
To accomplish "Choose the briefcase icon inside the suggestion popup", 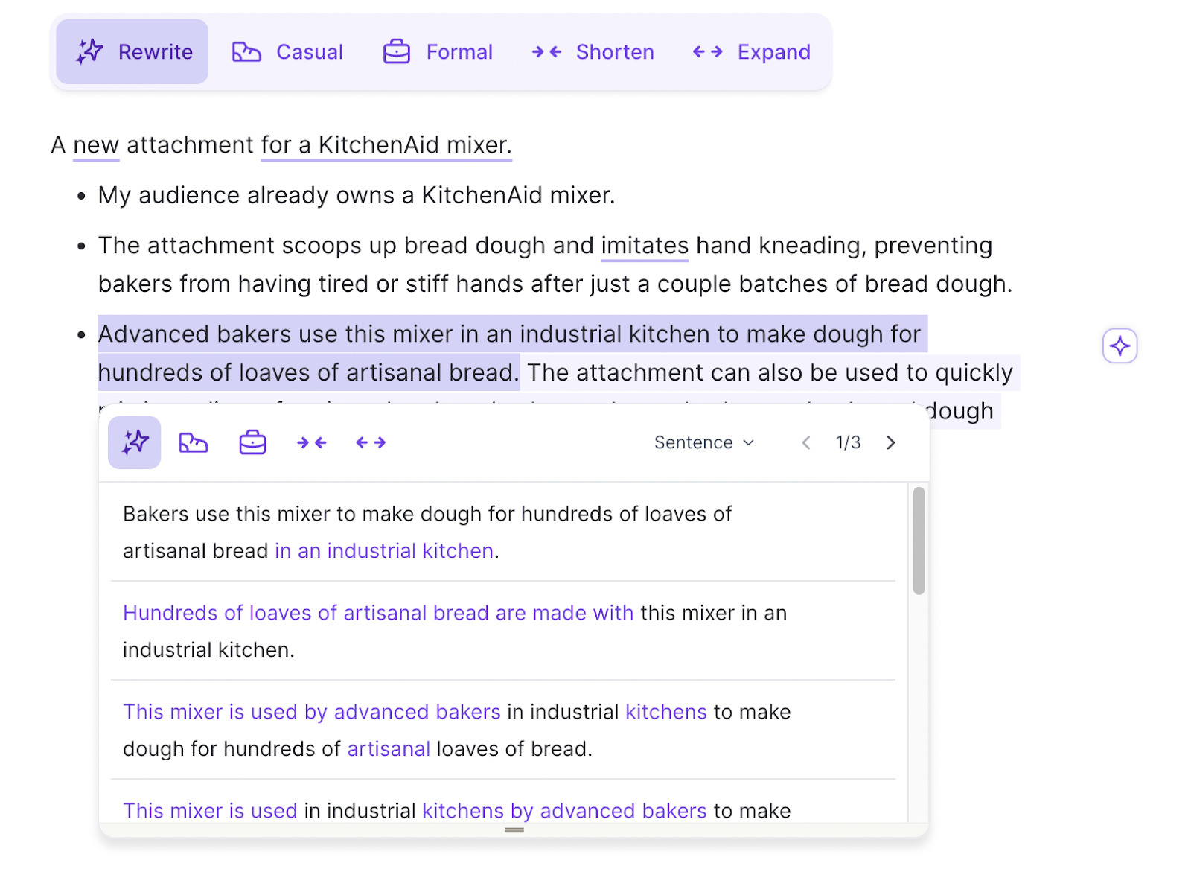I will pos(252,442).
